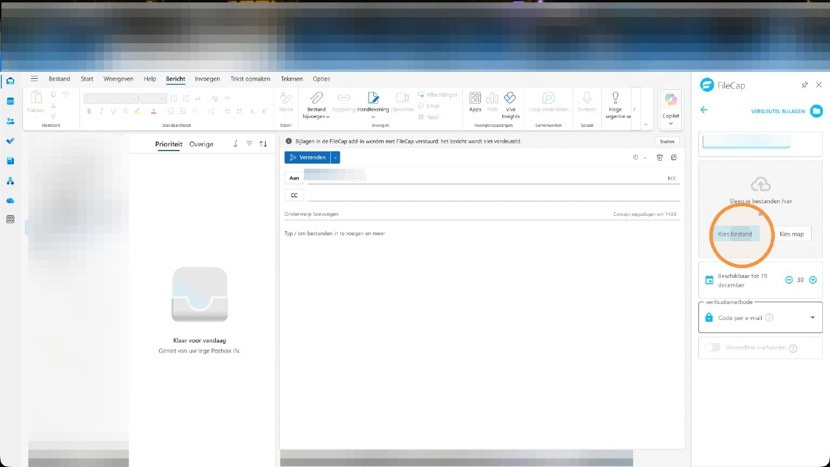This screenshot has width=830, height=467.
Task: Open Viva Insights from the ribbon
Action: [x=510, y=105]
